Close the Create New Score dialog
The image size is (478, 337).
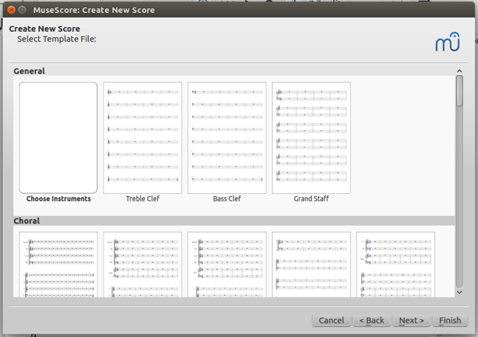tap(12, 10)
